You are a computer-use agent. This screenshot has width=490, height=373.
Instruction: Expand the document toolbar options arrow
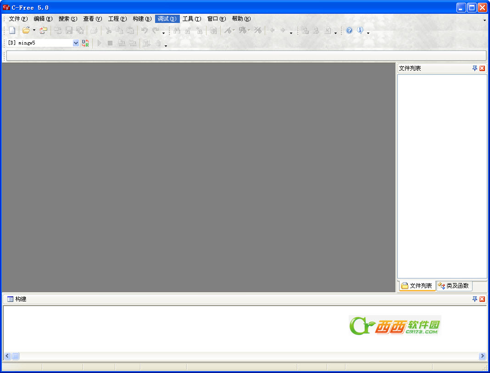tap(336, 33)
